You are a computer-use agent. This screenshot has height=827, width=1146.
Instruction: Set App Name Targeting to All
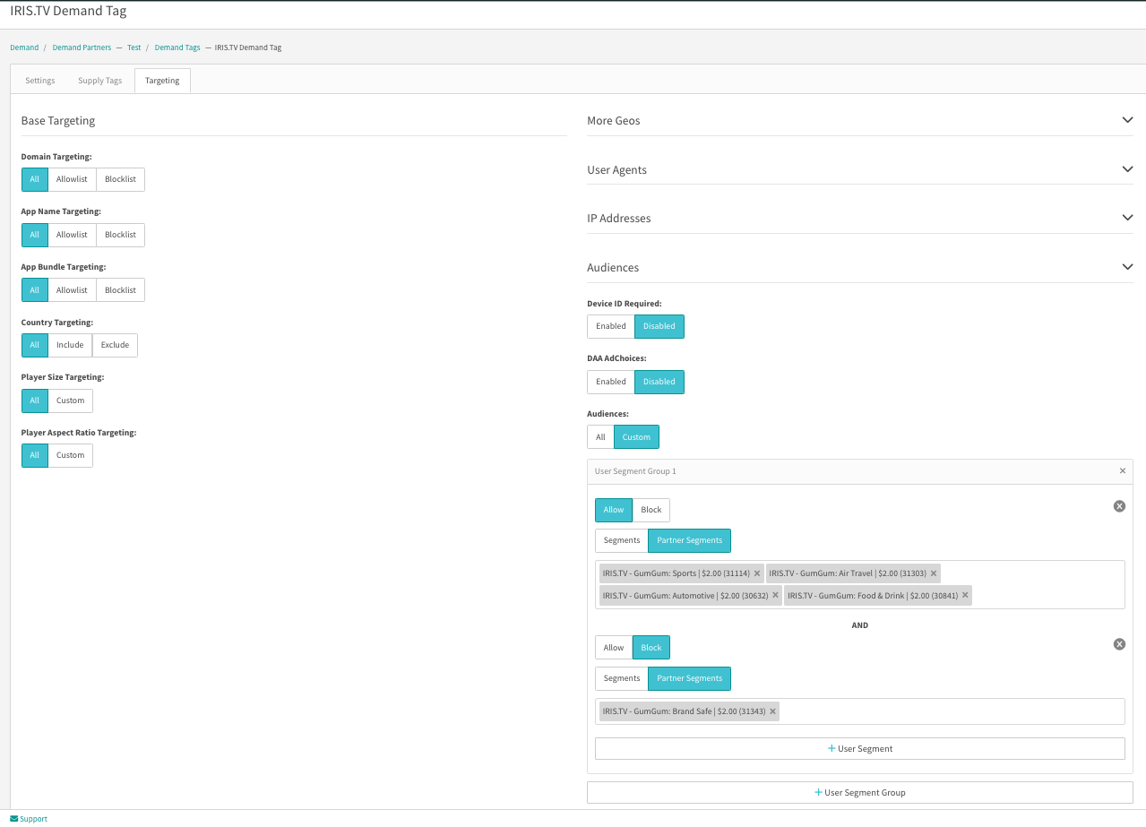click(35, 235)
